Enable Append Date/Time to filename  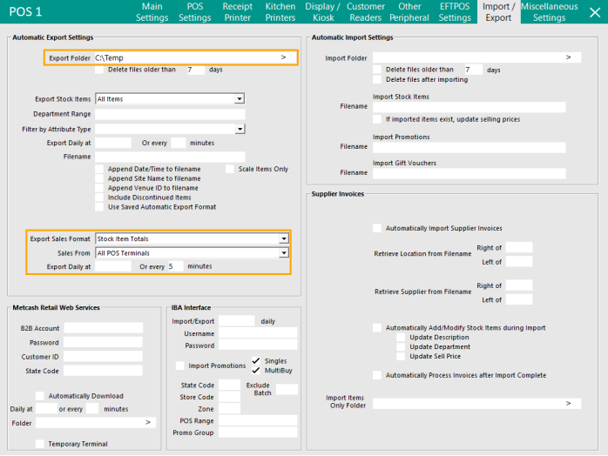tap(99, 169)
